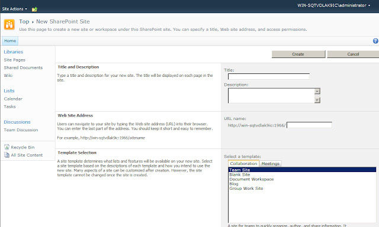Click the Create button

pos(298,54)
